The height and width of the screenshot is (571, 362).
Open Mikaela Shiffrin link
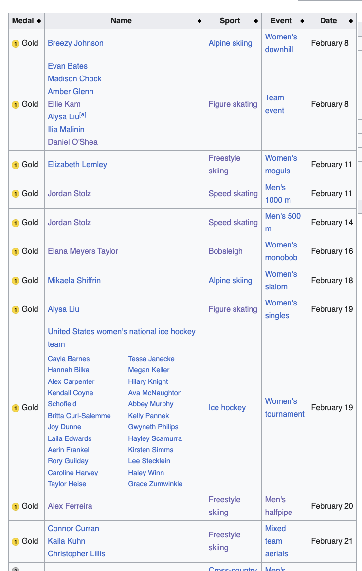(x=74, y=281)
